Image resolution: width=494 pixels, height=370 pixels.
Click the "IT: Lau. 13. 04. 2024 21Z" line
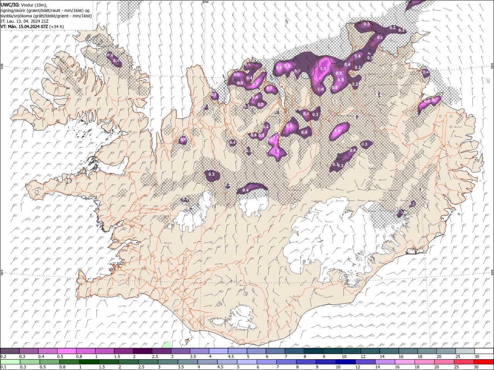(x=24, y=21)
